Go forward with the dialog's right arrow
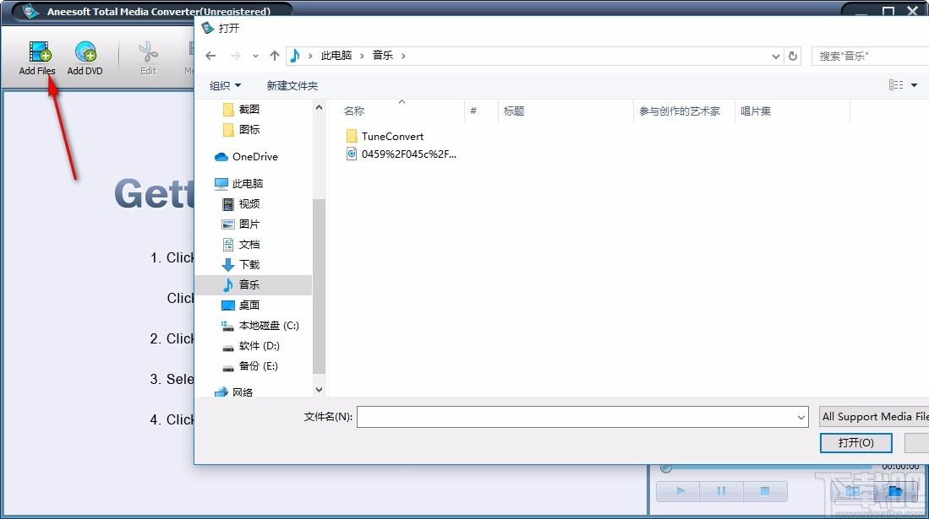 pyautogui.click(x=235, y=56)
